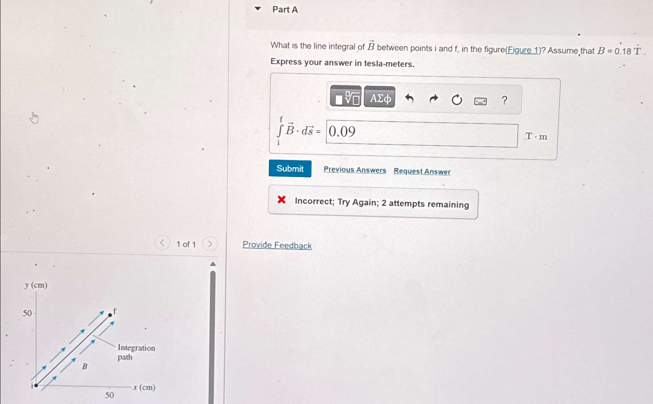Undo the last answer edit
This screenshot has height=404, width=653.
409,99
